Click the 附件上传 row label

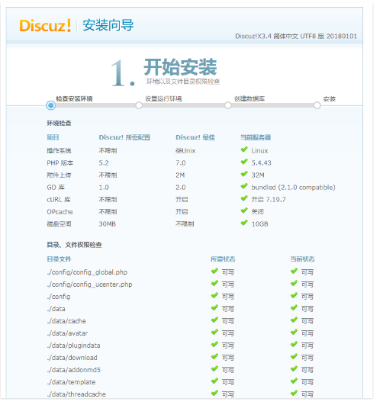[x=59, y=175]
